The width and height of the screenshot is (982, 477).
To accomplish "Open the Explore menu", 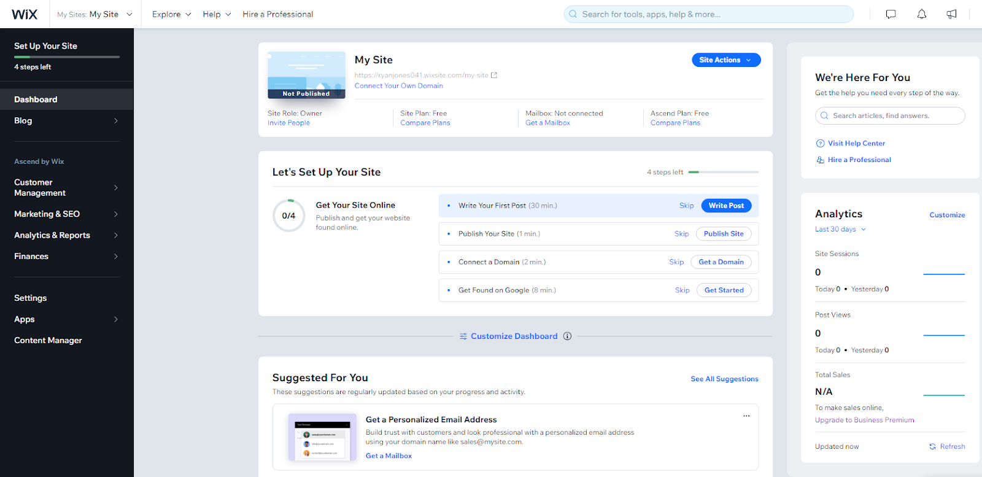I will point(171,14).
